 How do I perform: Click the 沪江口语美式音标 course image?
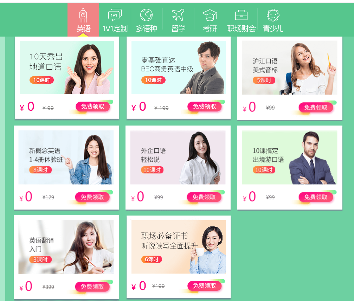tap(290, 68)
